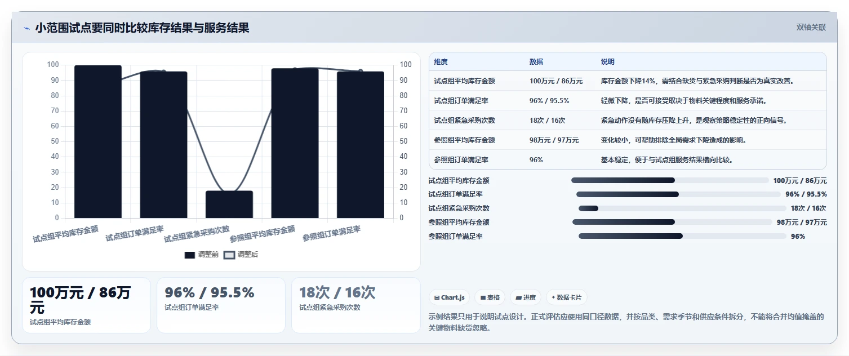The height and width of the screenshot is (356, 849).
Task: Click the 参照组平均库存金额 progress bar
Action: (x=672, y=222)
